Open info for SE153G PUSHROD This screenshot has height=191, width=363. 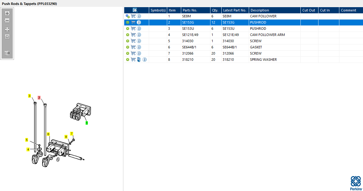139,22
